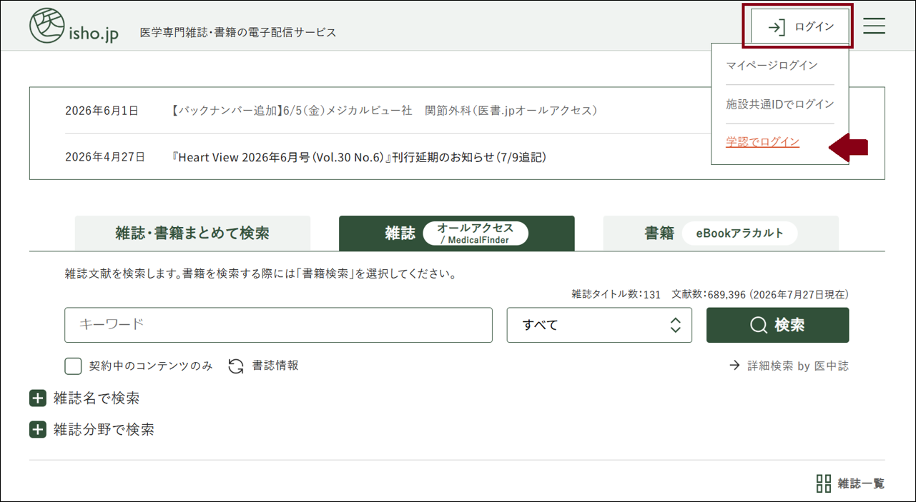Open the すべて dropdown
The width and height of the screenshot is (916, 502).
[x=599, y=325]
